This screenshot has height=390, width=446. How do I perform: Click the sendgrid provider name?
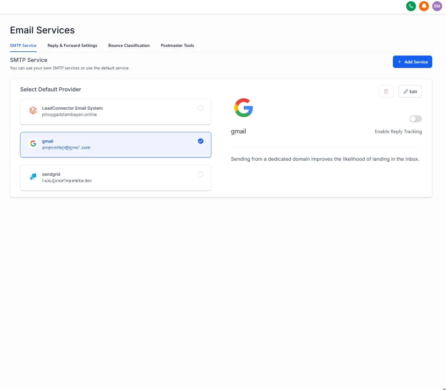tap(51, 174)
